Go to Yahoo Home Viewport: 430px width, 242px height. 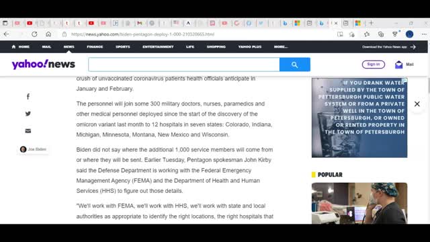point(21,47)
